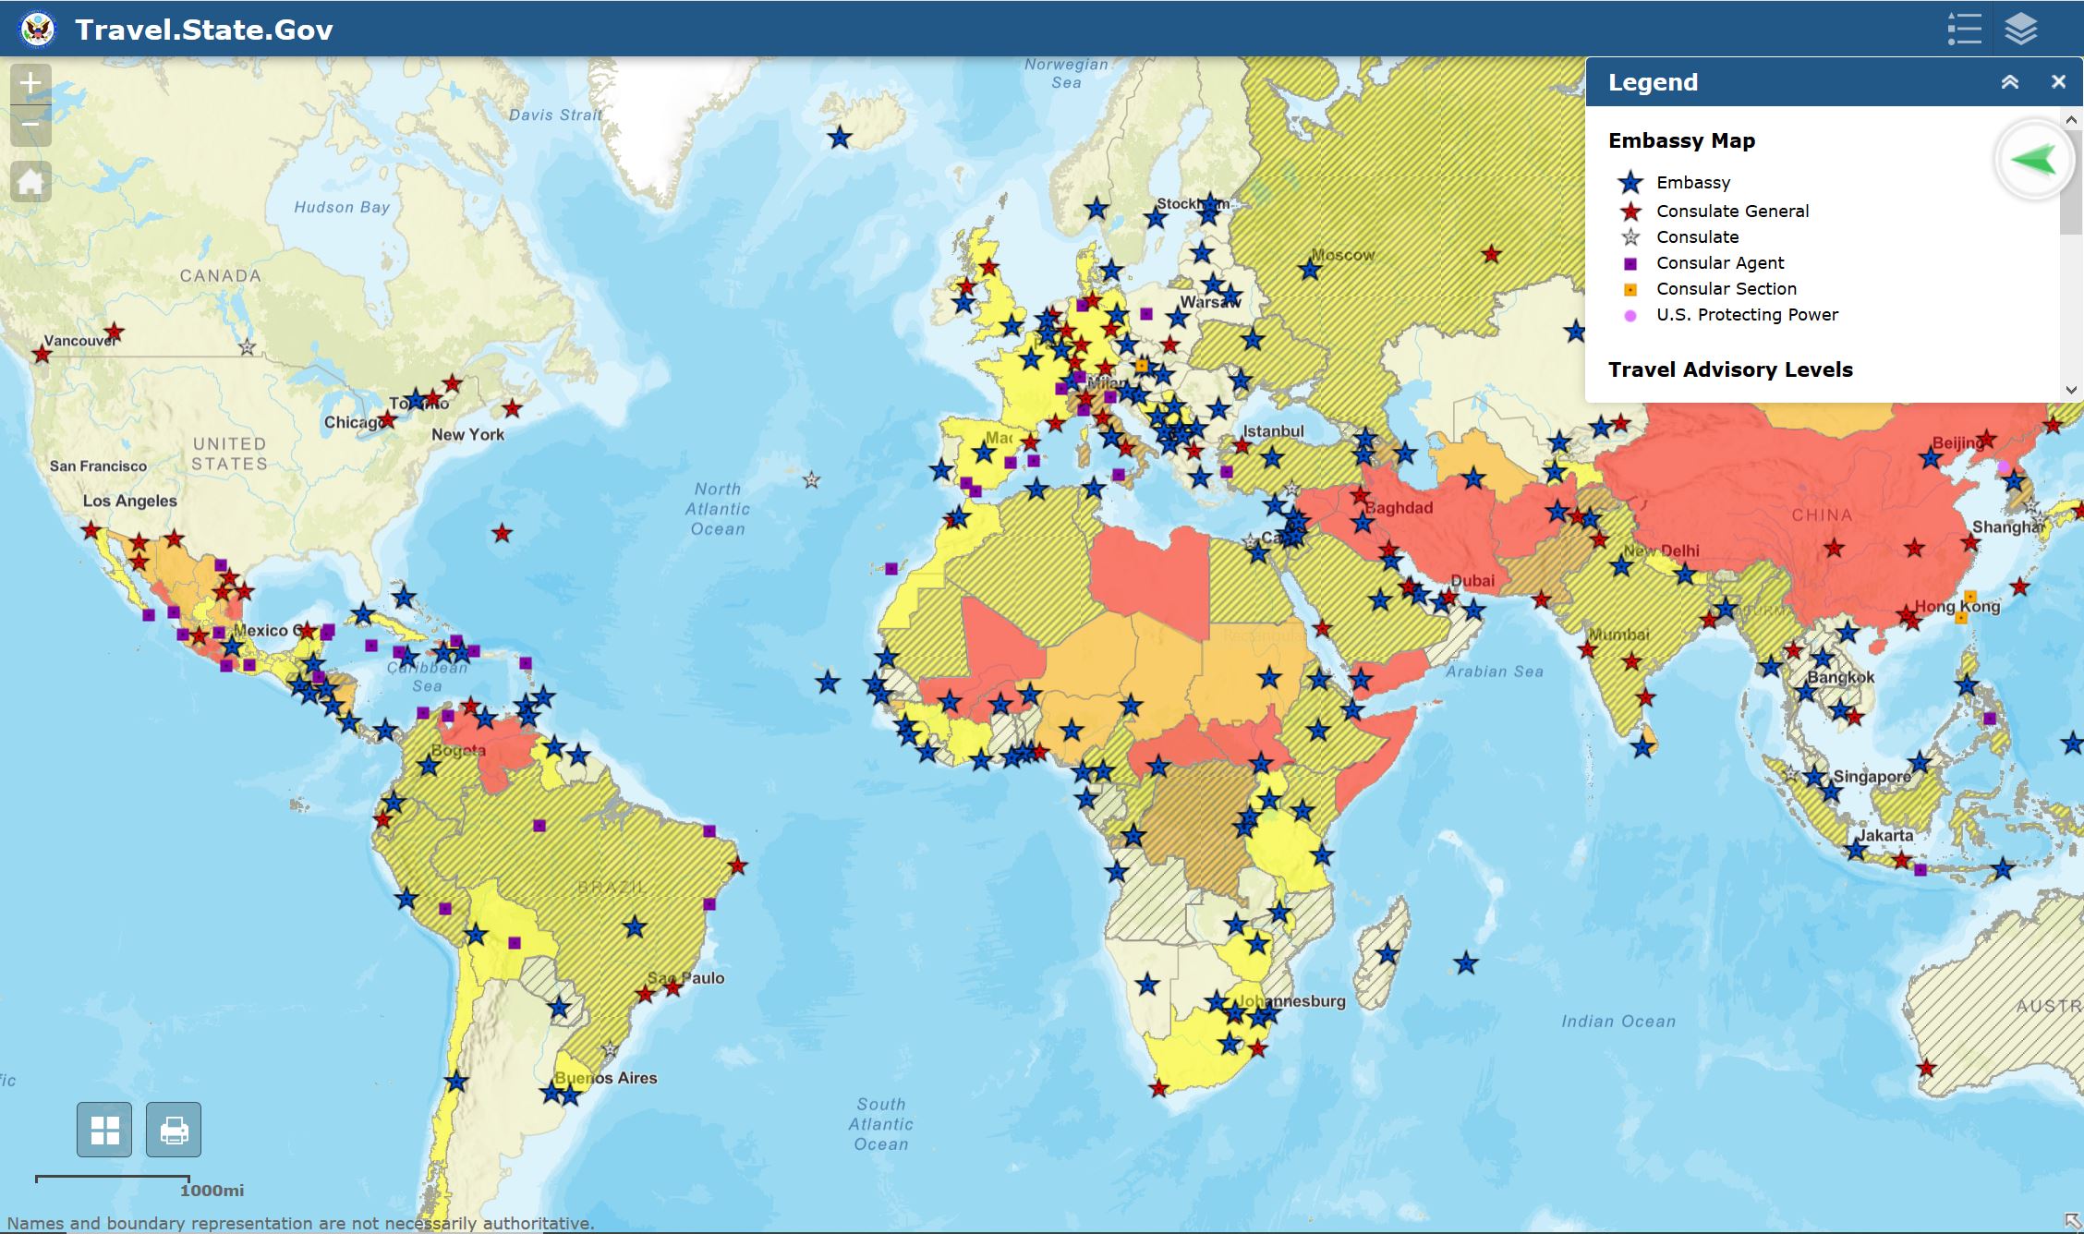Select the embassy star at Buenos Aires
This screenshot has height=1234, width=2084.
click(x=552, y=1094)
